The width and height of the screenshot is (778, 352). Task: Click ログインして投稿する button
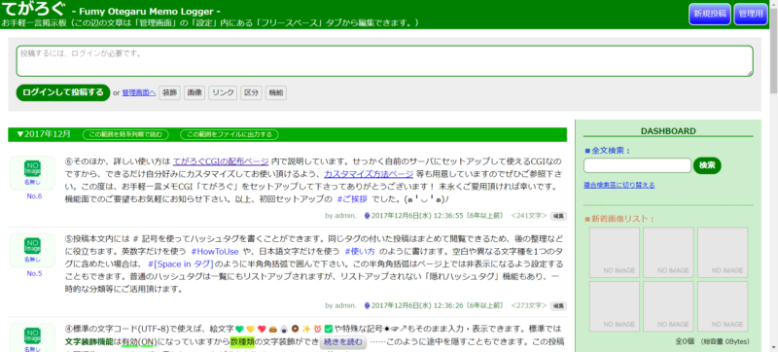[x=63, y=92]
